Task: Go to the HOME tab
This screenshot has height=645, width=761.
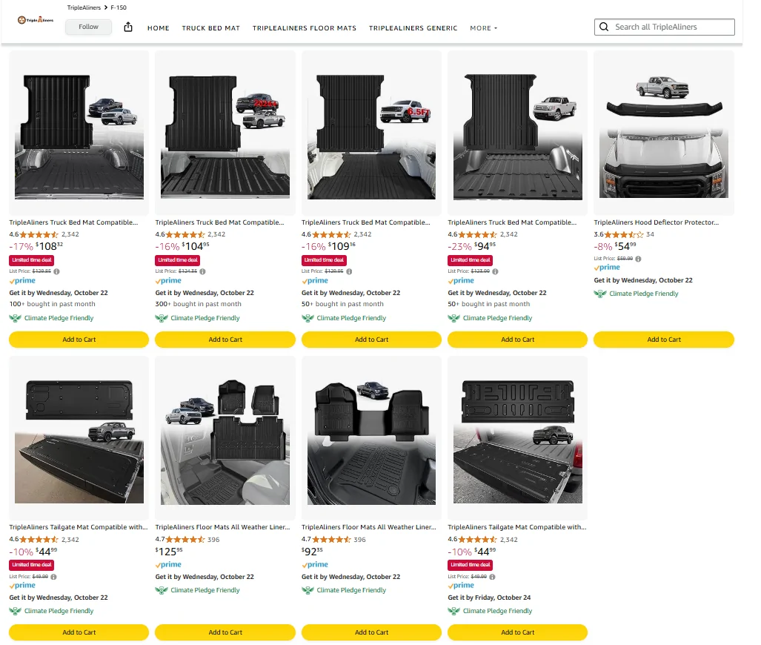Action: (x=159, y=28)
